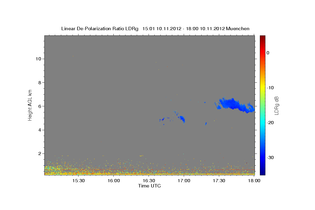Viewport: 315px width, 210px height.
Task: Click the colorbar value label 0
Action: tap(268, 53)
